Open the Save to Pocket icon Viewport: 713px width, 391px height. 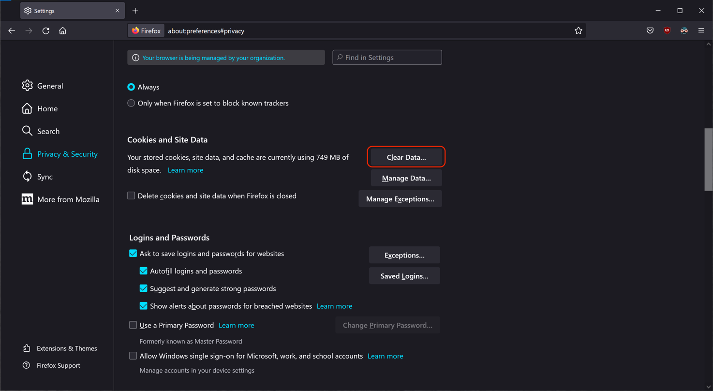tap(650, 30)
